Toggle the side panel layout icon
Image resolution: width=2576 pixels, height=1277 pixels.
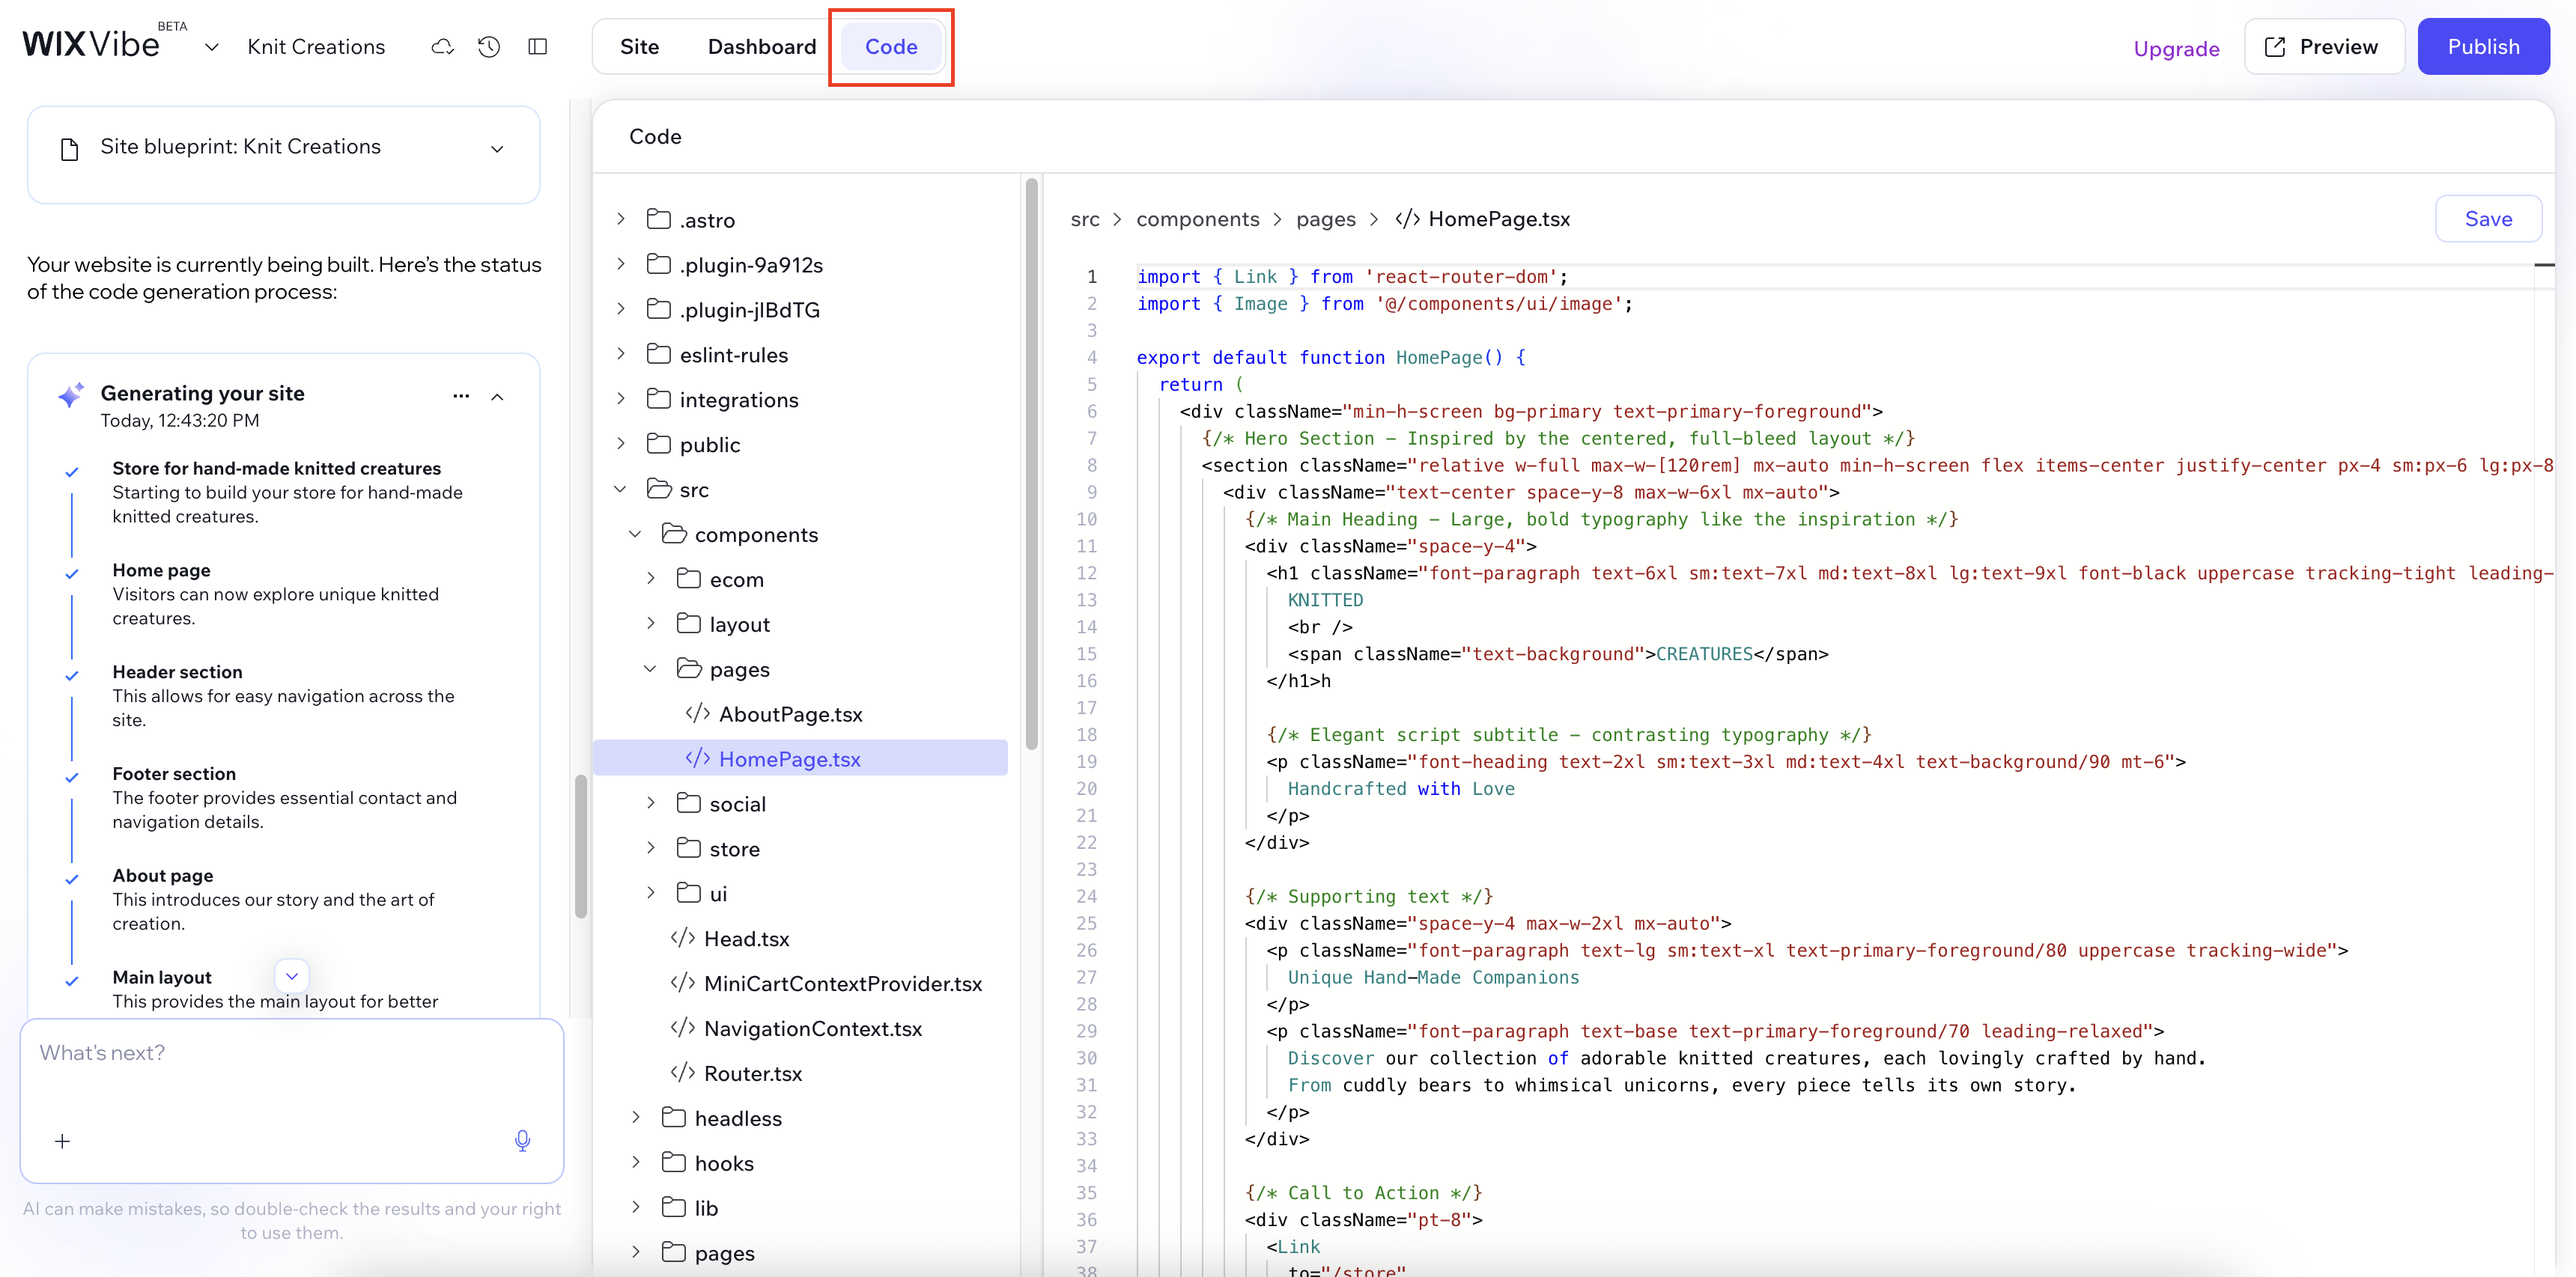coord(537,46)
